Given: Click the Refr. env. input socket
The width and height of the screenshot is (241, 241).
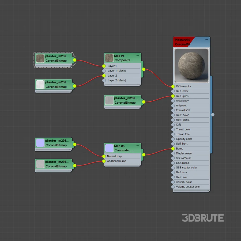Looking at the screenshot, I should point(173,177).
